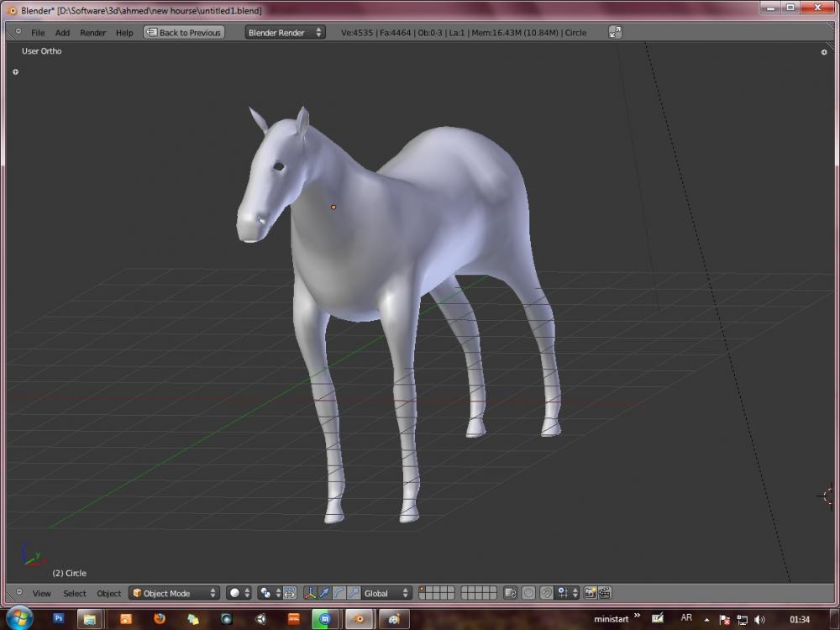
Task: Toggle the 3D manipulator axes widget
Action: click(310, 593)
